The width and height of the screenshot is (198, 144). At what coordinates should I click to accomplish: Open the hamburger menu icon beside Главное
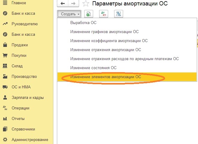coord(5,2)
